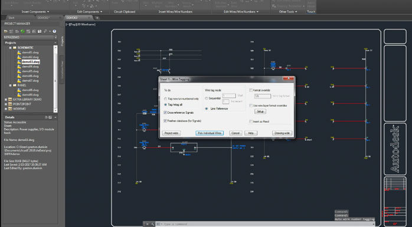Click project tree vertical scrollbar
Image resolution: width=412 pixels, height=227 pixels.
point(55,79)
